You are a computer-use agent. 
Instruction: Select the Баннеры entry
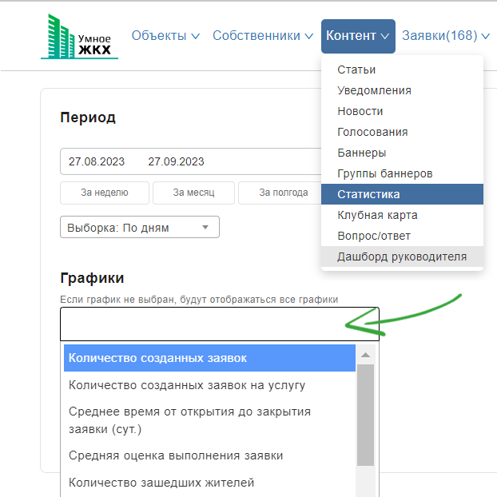[402, 153]
